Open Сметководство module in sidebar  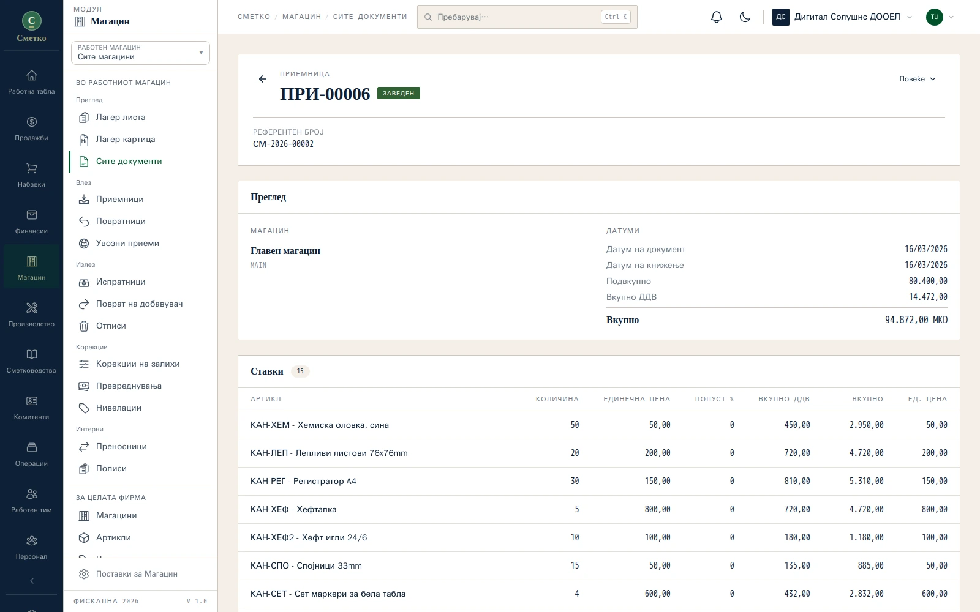pos(31,361)
